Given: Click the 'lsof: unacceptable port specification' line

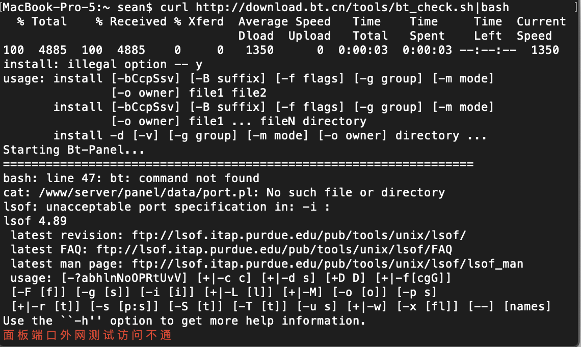Looking at the screenshot, I should (x=166, y=207).
